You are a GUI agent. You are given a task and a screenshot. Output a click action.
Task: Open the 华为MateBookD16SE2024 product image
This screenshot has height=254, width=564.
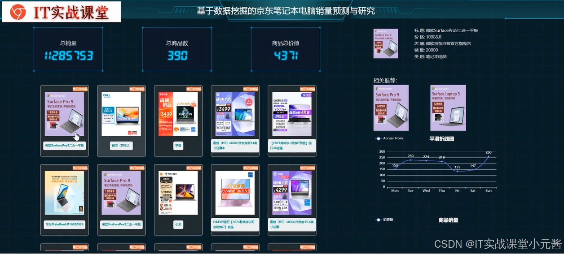tap(64, 193)
